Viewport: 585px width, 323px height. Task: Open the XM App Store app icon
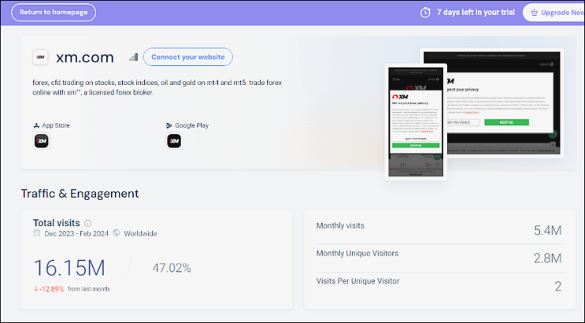pyautogui.click(x=42, y=141)
